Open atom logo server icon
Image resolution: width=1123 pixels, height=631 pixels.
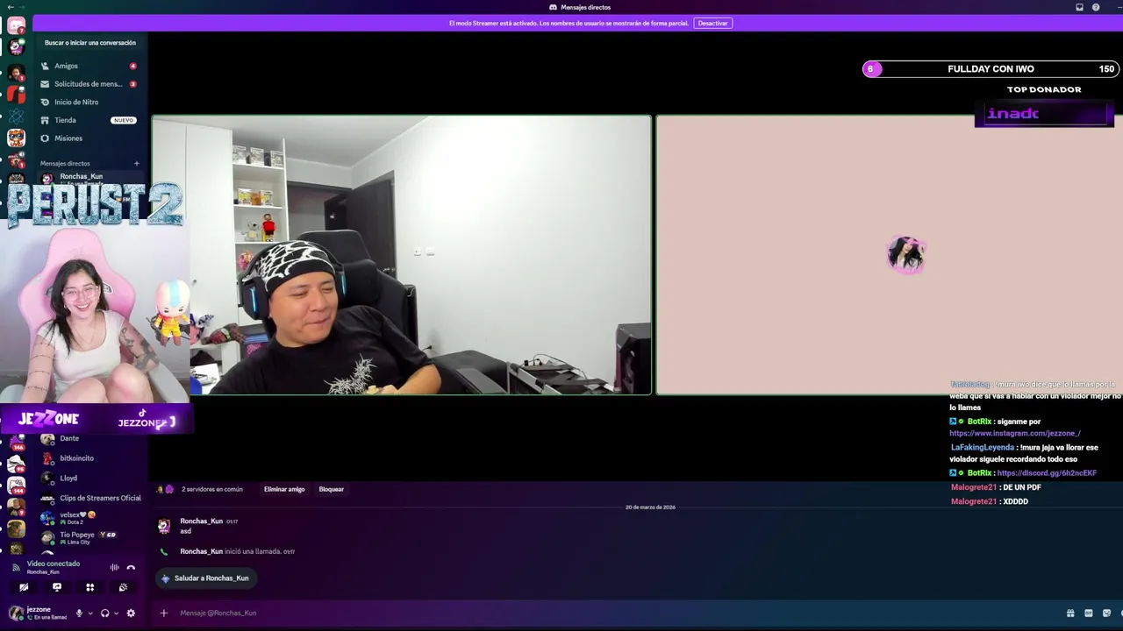pyautogui.click(x=16, y=116)
